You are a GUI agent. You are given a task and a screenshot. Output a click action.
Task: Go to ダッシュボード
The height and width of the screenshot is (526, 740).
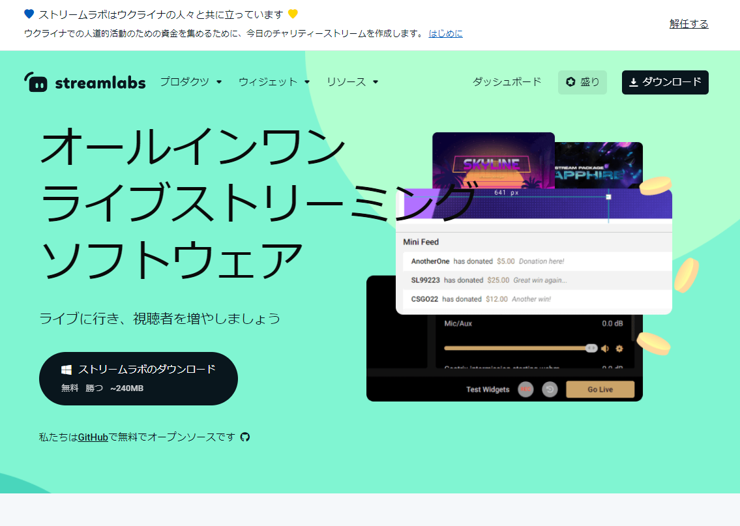pos(507,81)
